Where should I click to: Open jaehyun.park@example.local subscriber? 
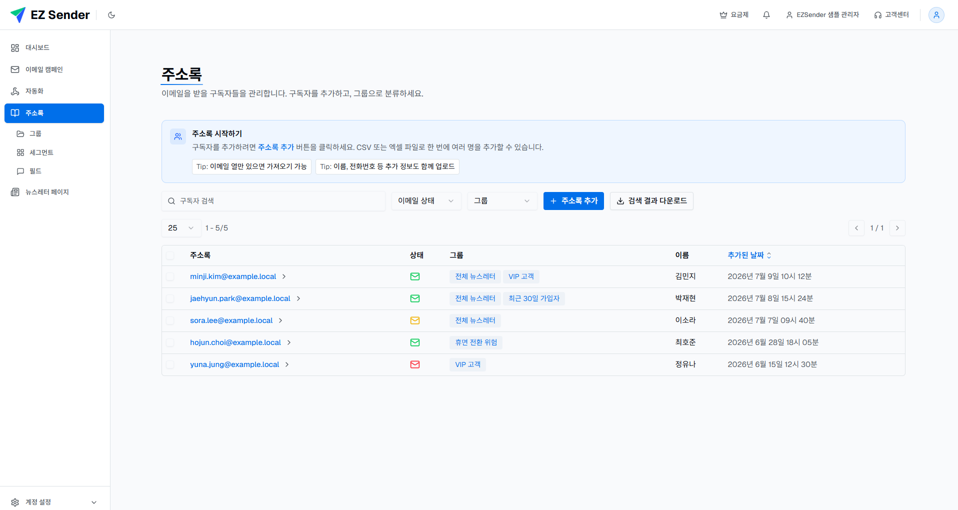(240, 298)
